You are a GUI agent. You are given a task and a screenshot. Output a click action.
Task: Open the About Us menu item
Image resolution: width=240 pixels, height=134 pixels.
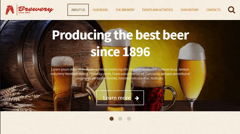(x=78, y=10)
